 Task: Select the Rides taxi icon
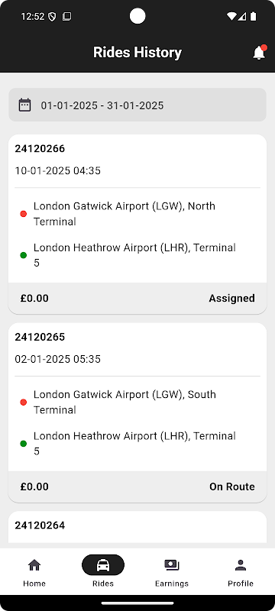point(103,565)
